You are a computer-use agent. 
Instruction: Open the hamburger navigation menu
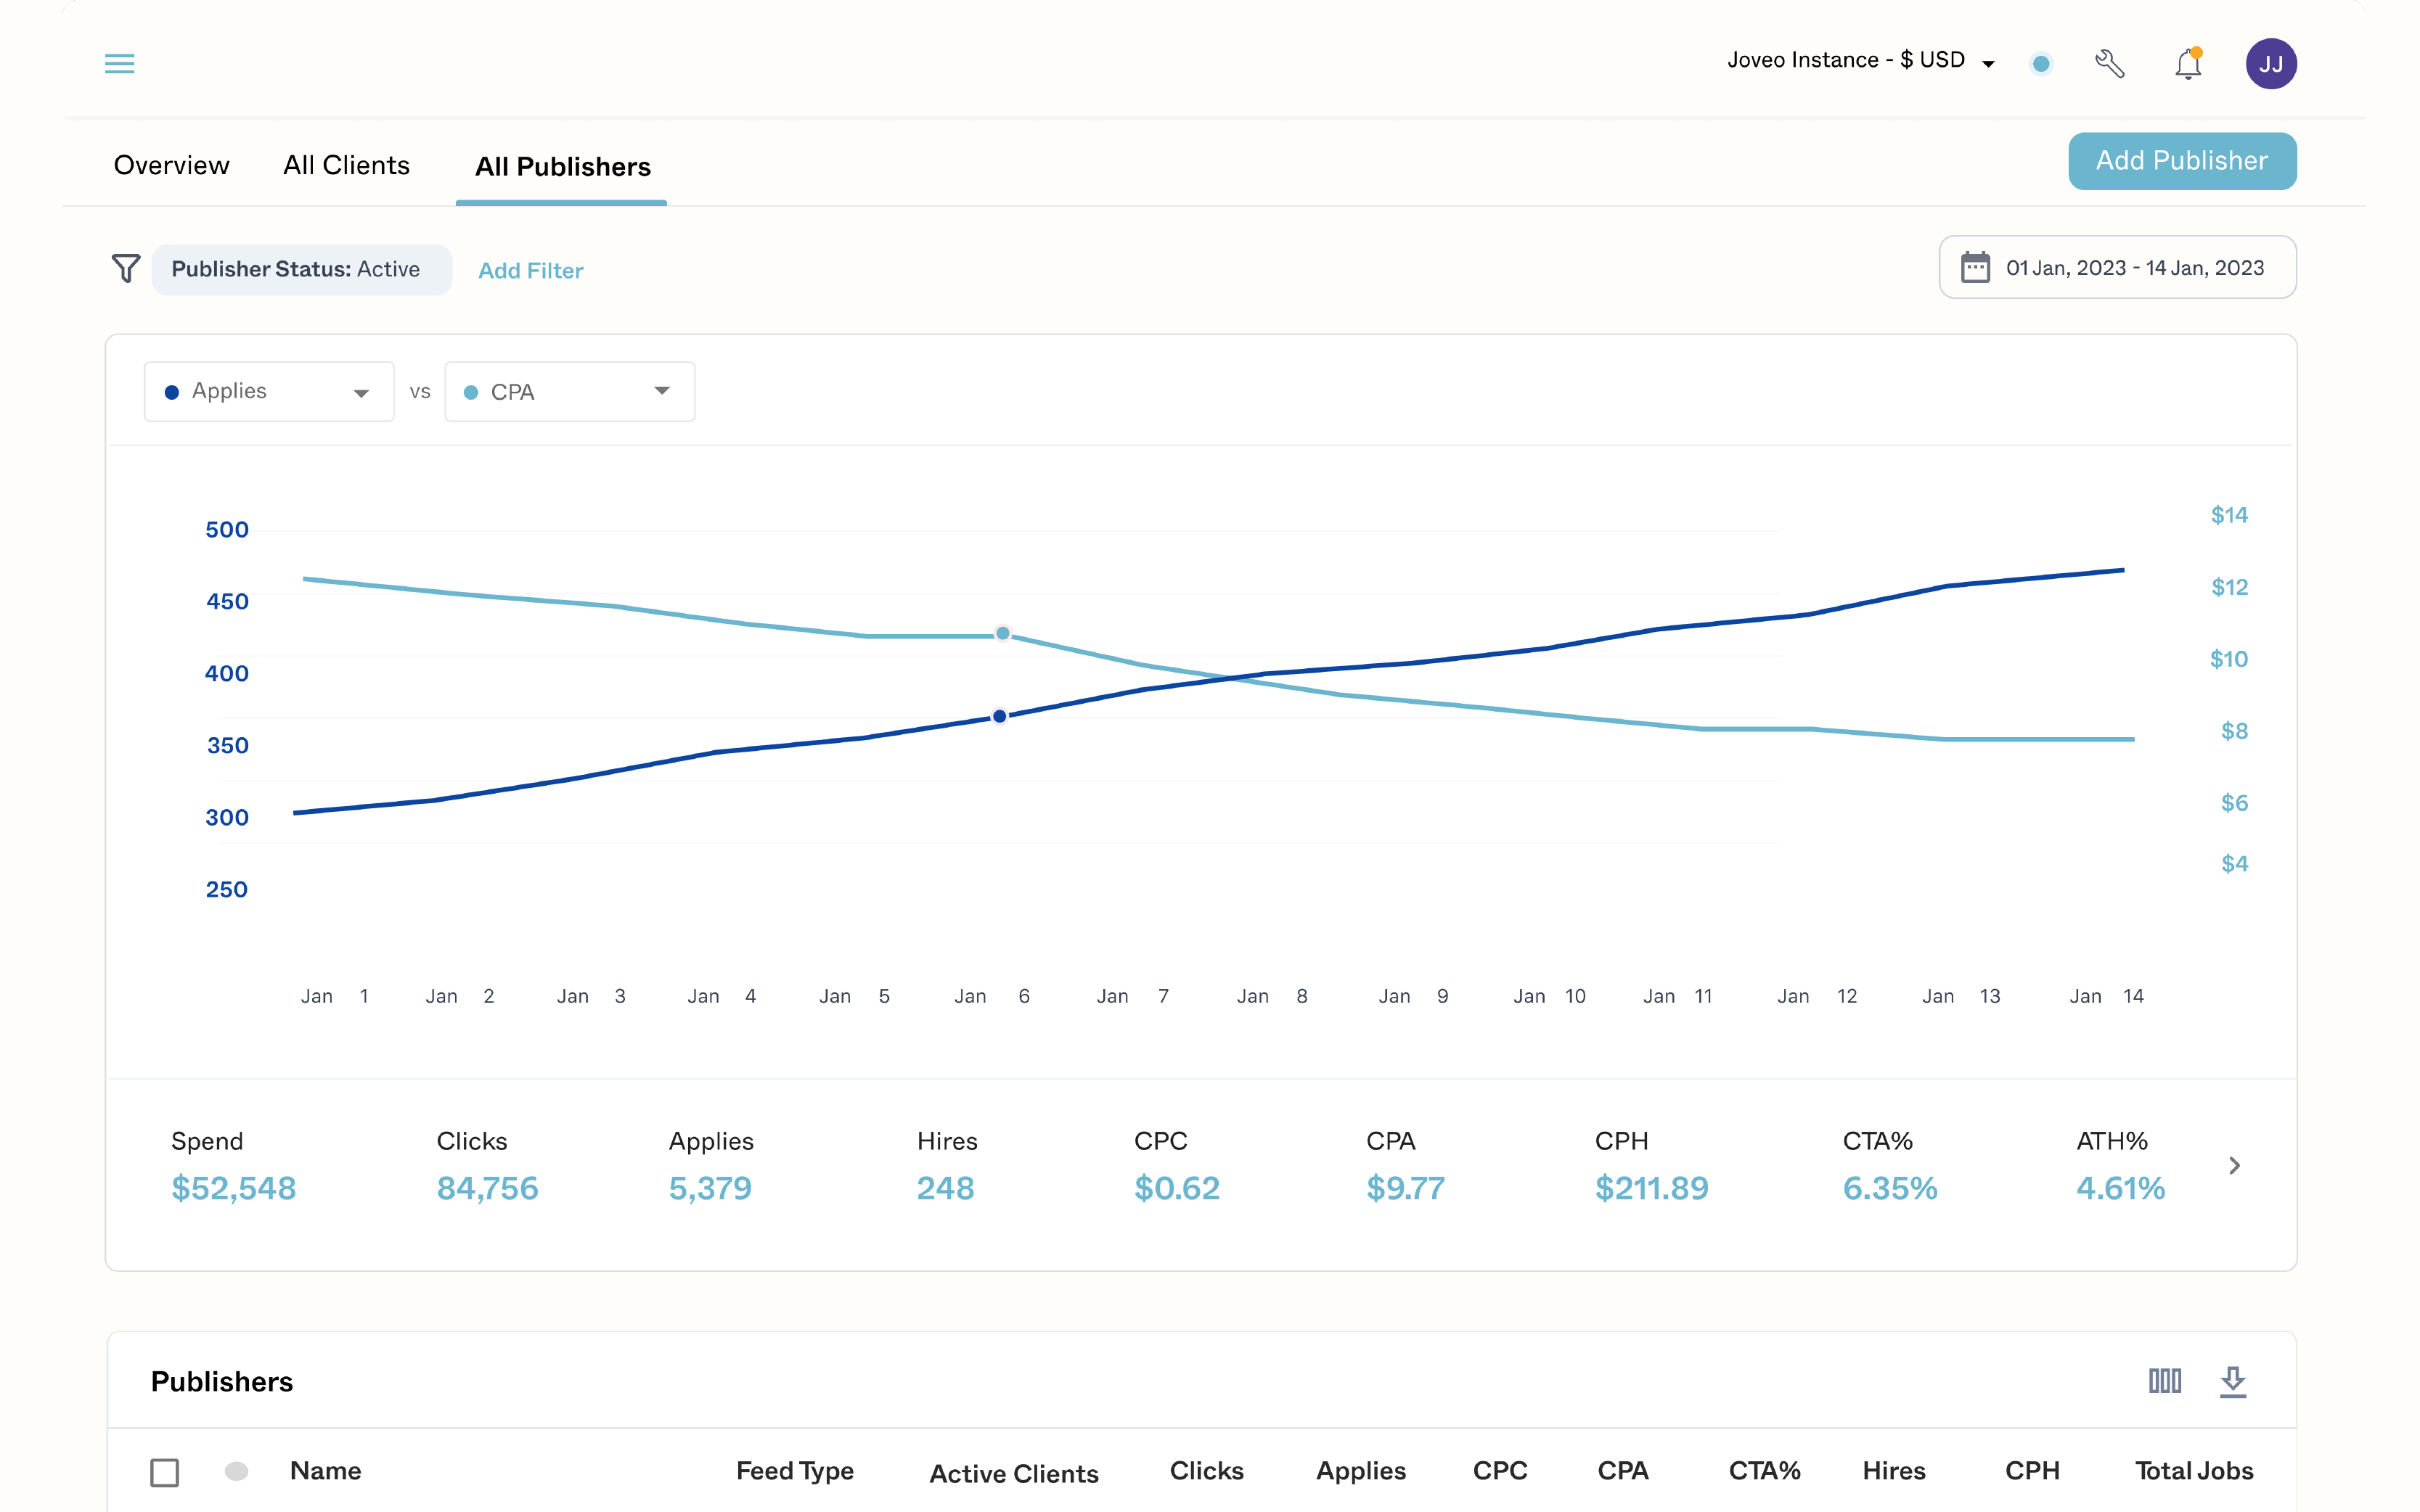click(x=119, y=64)
